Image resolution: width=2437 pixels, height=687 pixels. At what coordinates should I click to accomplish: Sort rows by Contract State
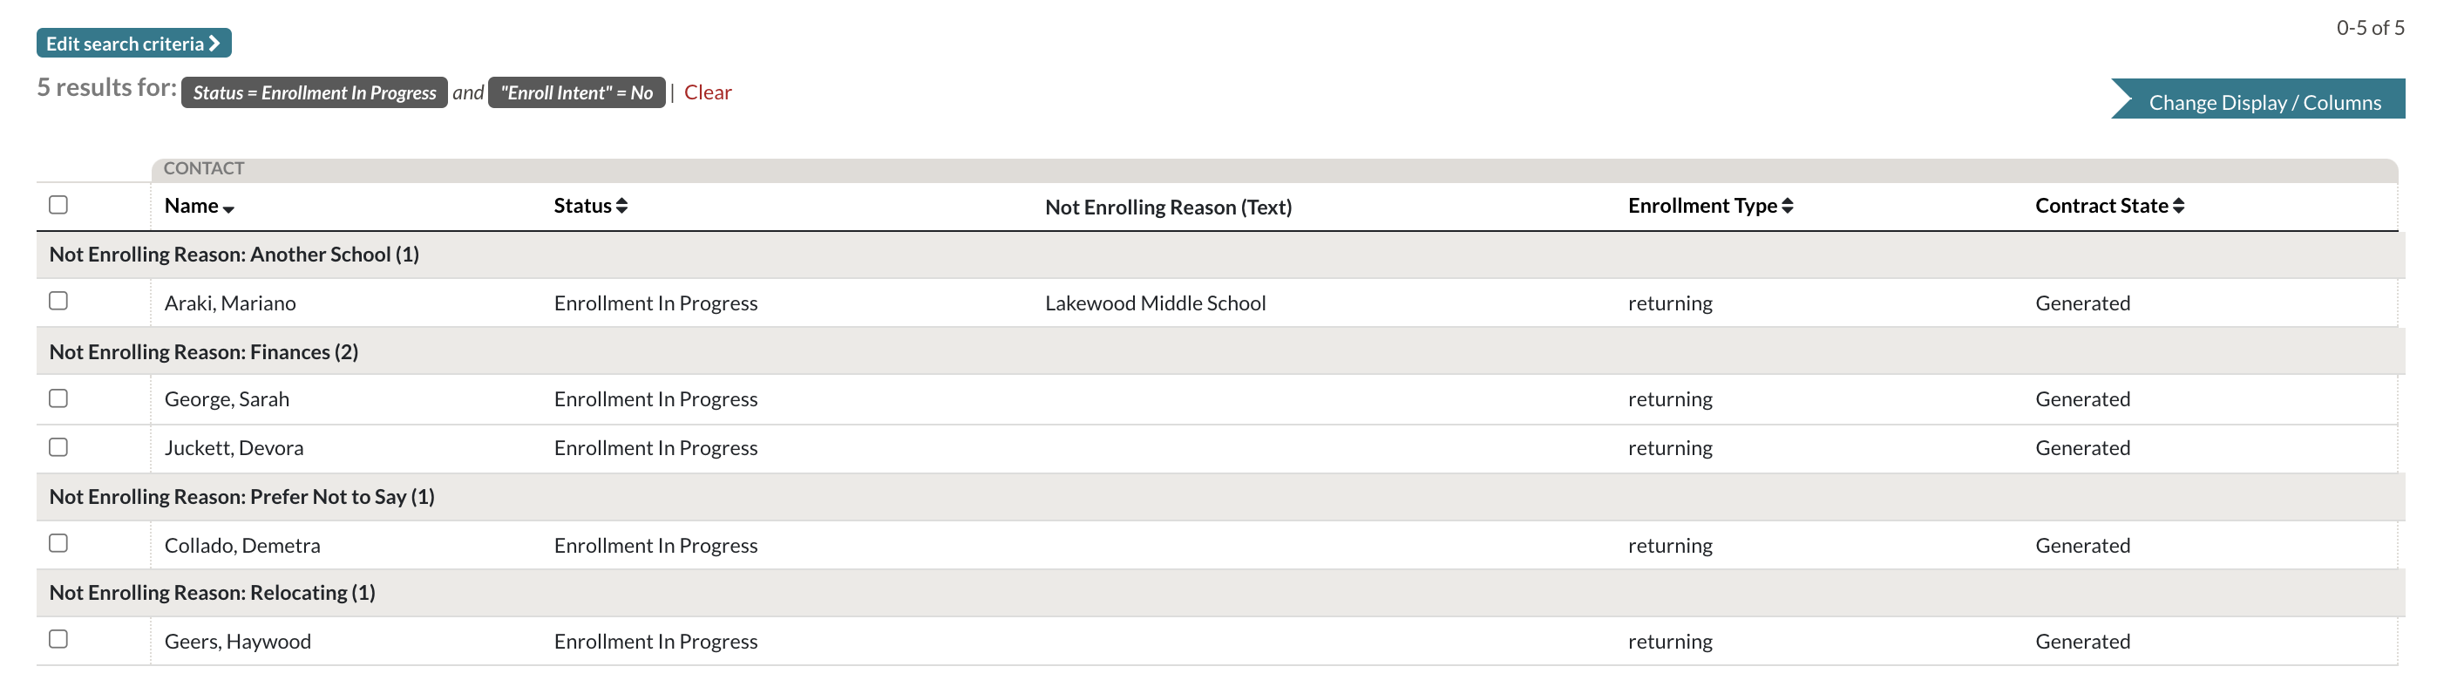[x=2108, y=206]
